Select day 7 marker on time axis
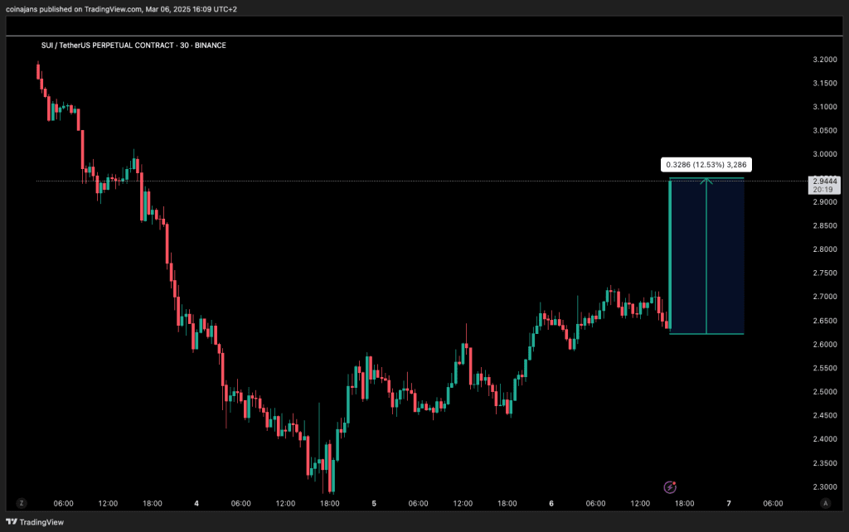The width and height of the screenshot is (849, 532). pos(729,503)
